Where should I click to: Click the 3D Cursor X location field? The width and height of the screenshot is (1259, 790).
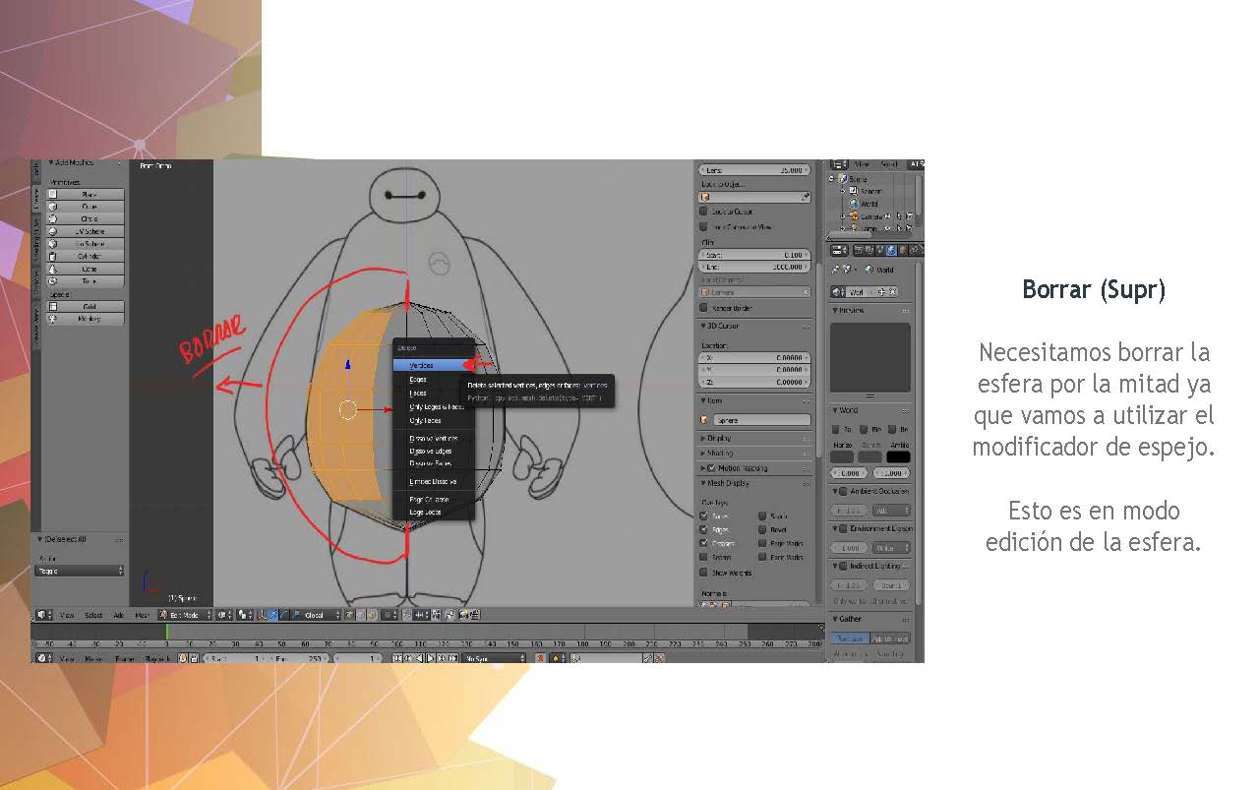pyautogui.click(x=754, y=357)
